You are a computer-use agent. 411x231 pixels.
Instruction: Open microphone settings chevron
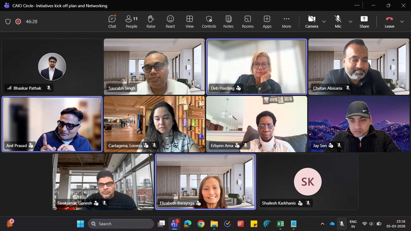350,22
